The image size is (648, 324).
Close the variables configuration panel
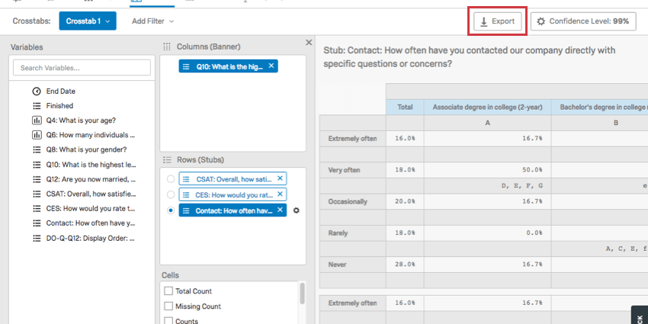tap(309, 43)
